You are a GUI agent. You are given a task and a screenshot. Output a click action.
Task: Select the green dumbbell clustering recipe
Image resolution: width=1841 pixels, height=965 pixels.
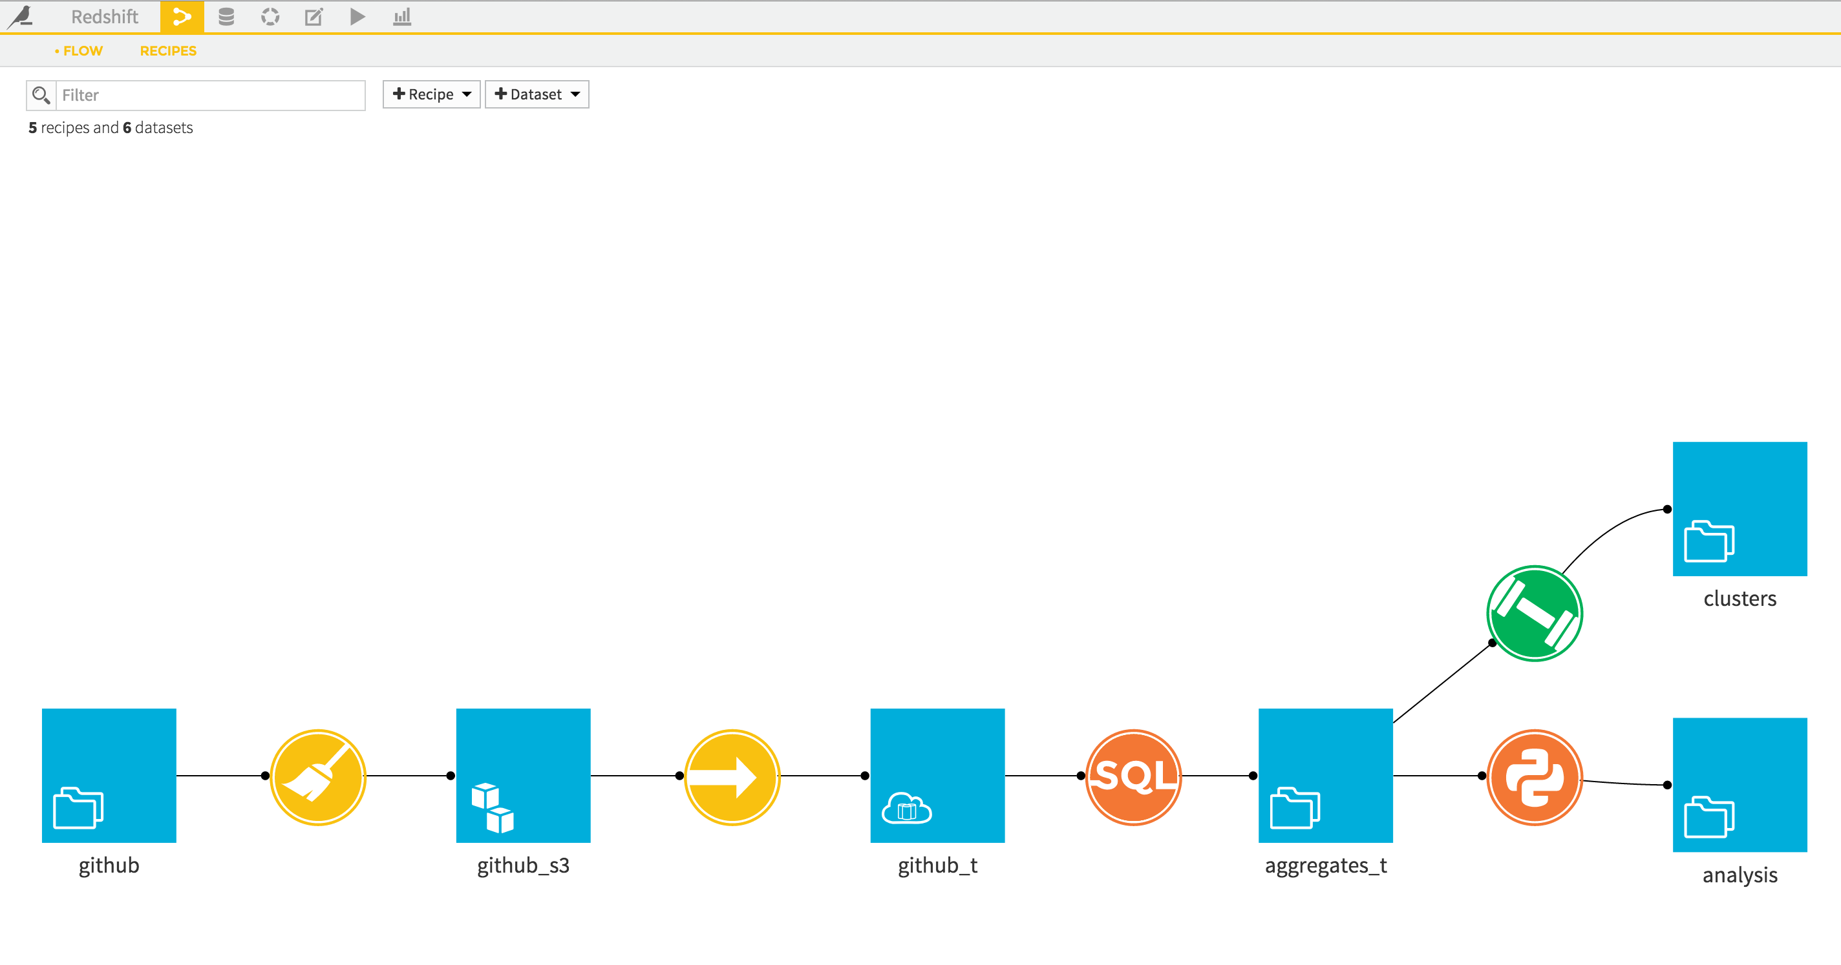point(1535,613)
